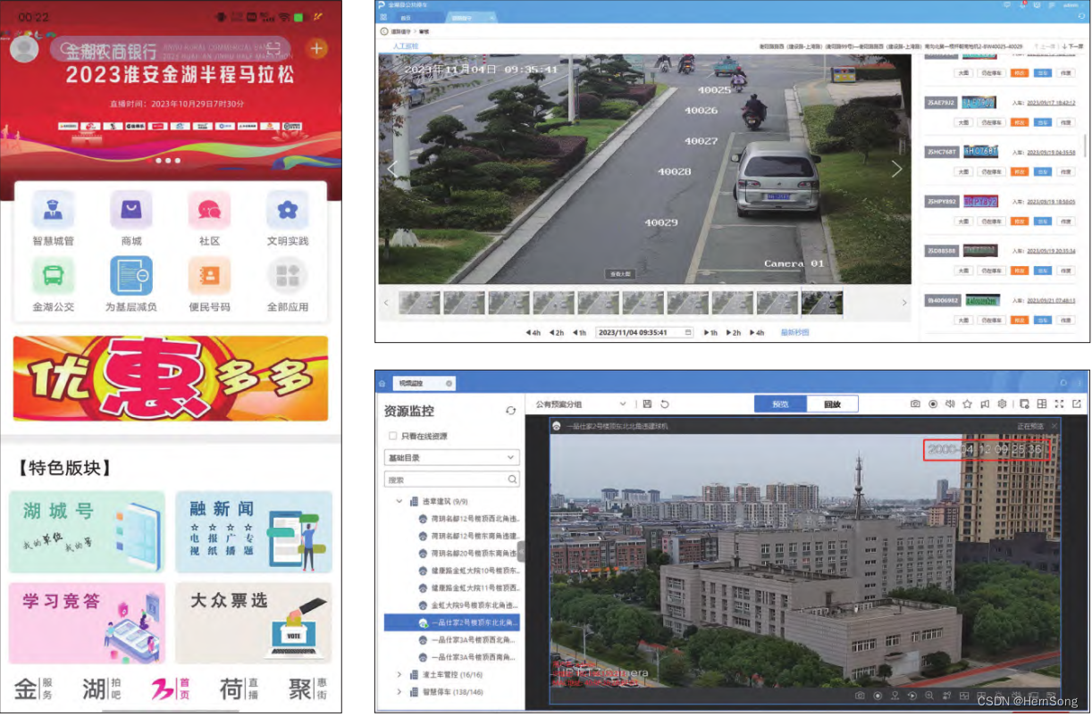Image resolution: width=1092 pixels, height=717 pixels.
Task: Open the 全部应用 grid icon
Action: [287, 276]
